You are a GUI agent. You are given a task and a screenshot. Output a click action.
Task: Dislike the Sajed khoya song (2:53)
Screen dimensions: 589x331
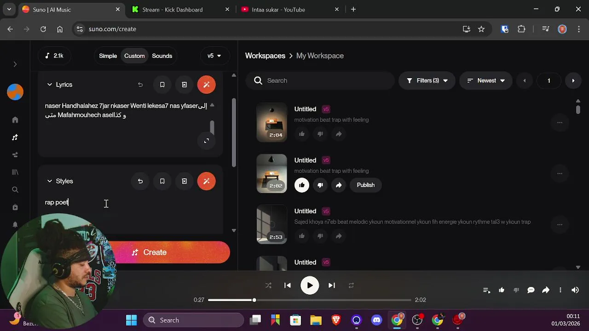(x=320, y=236)
